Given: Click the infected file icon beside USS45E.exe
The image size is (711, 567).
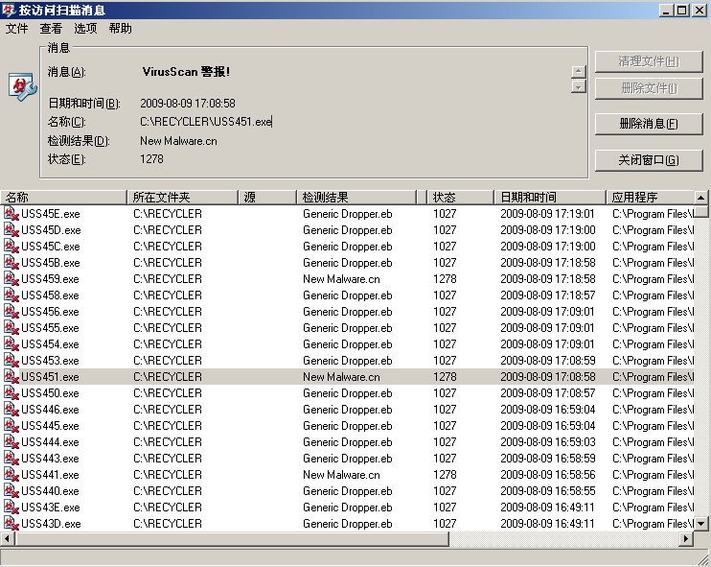Looking at the screenshot, I should click(11, 213).
